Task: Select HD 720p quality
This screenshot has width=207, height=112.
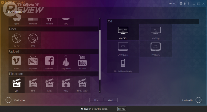Action: tap(156, 32)
